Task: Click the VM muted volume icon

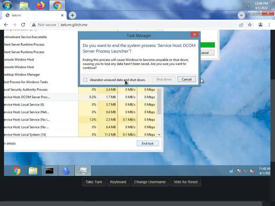Action: coord(252,171)
